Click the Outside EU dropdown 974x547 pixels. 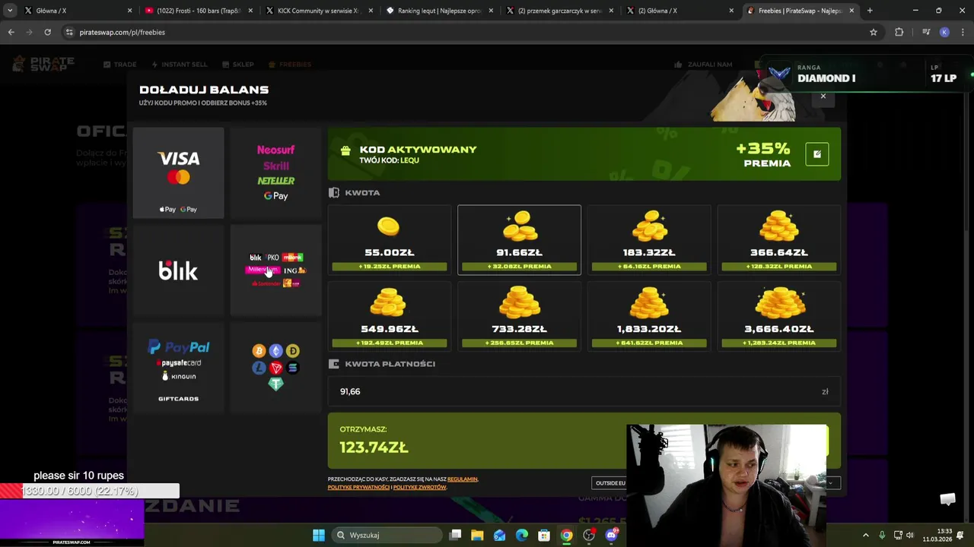717,482
